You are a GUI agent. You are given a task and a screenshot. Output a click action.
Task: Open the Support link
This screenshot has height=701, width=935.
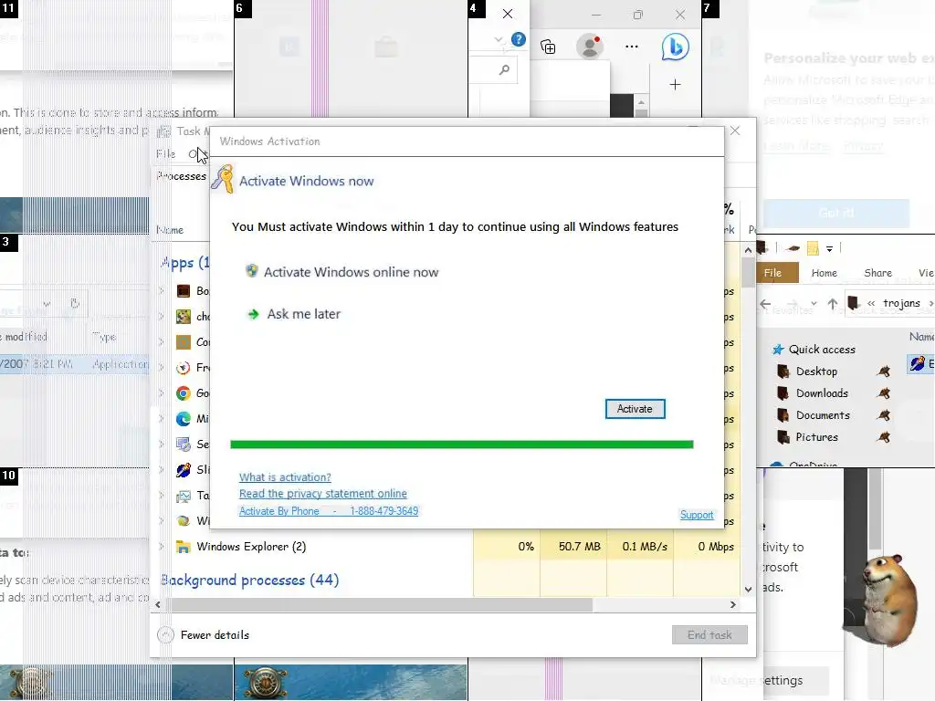[697, 515]
